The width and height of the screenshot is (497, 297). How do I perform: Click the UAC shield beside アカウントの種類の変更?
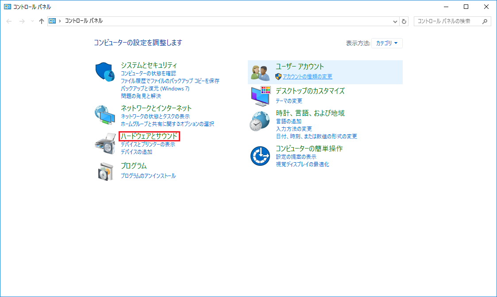click(278, 77)
